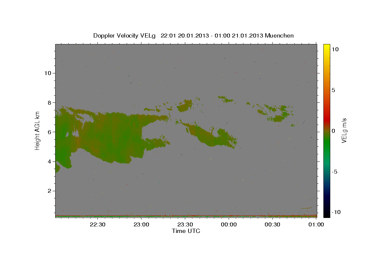Click the 'VELg m/s' colorbar label

click(344, 130)
